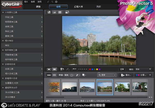Click the redo arrow icon
The height and width of the screenshot is (108, 155).
pyautogui.click(x=52, y=2)
